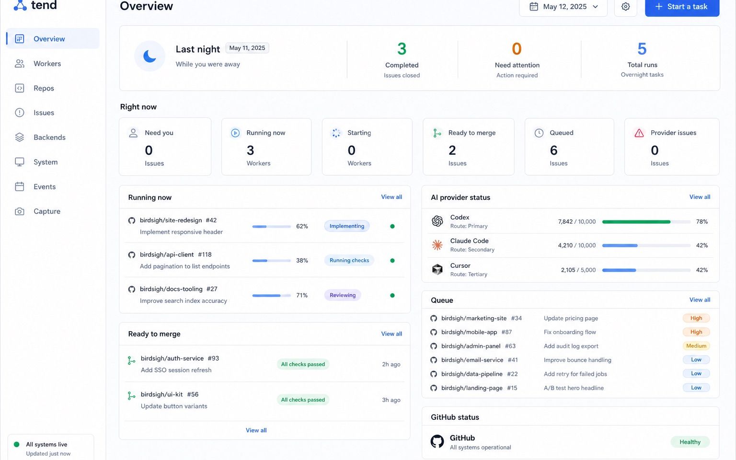The image size is (736, 460).
Task: Open the May 12, 2025 date dropdown
Action: point(563,7)
